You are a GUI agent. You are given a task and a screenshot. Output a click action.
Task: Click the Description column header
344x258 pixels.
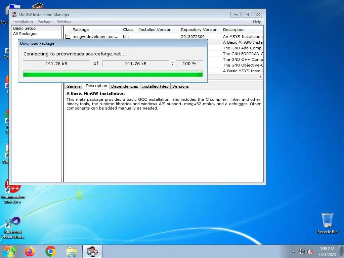242,30
